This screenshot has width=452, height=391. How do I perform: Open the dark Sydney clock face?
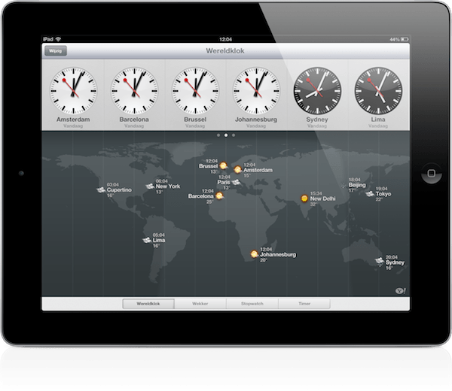pos(317,91)
